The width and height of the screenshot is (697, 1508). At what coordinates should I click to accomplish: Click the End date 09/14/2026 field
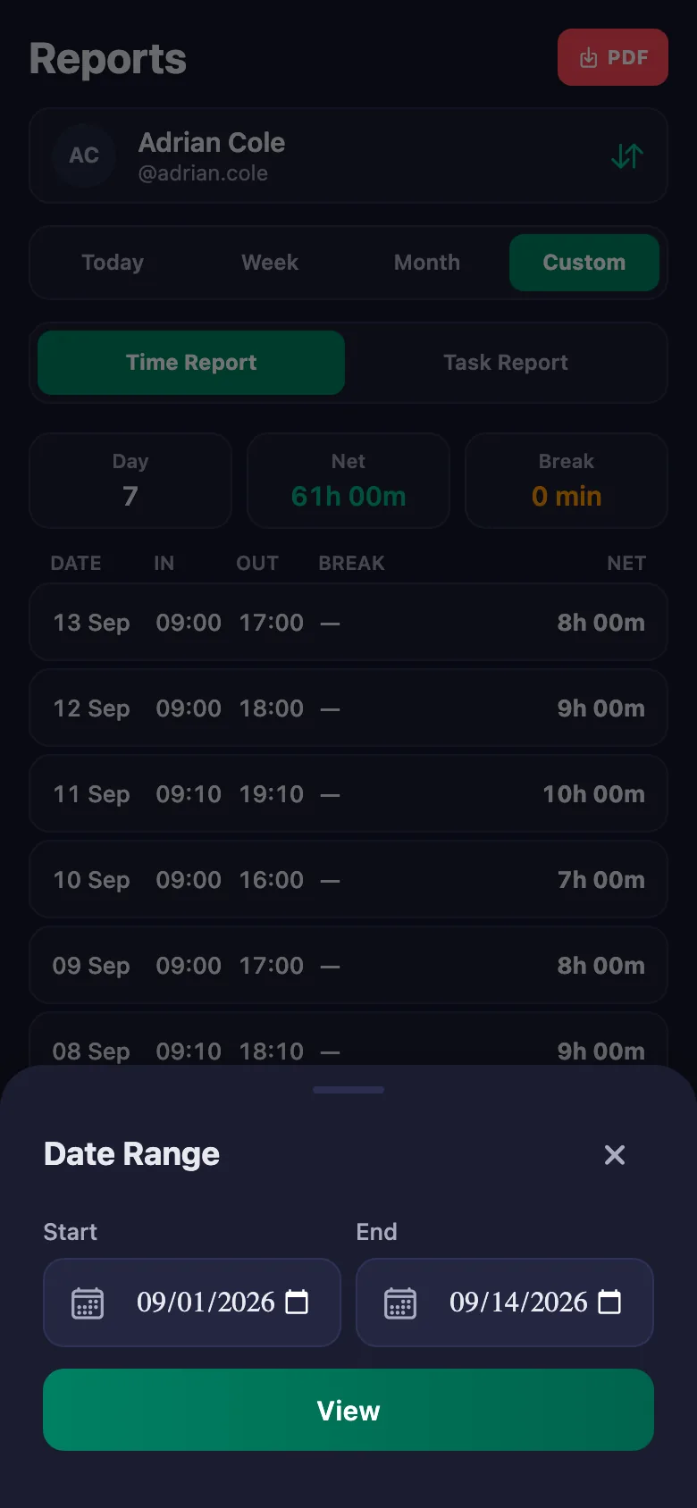(x=505, y=1303)
